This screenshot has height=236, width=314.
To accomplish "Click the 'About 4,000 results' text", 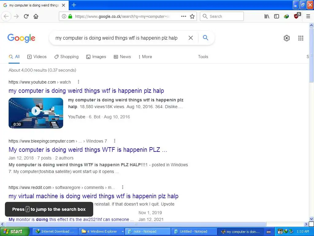I will (x=42, y=70).
